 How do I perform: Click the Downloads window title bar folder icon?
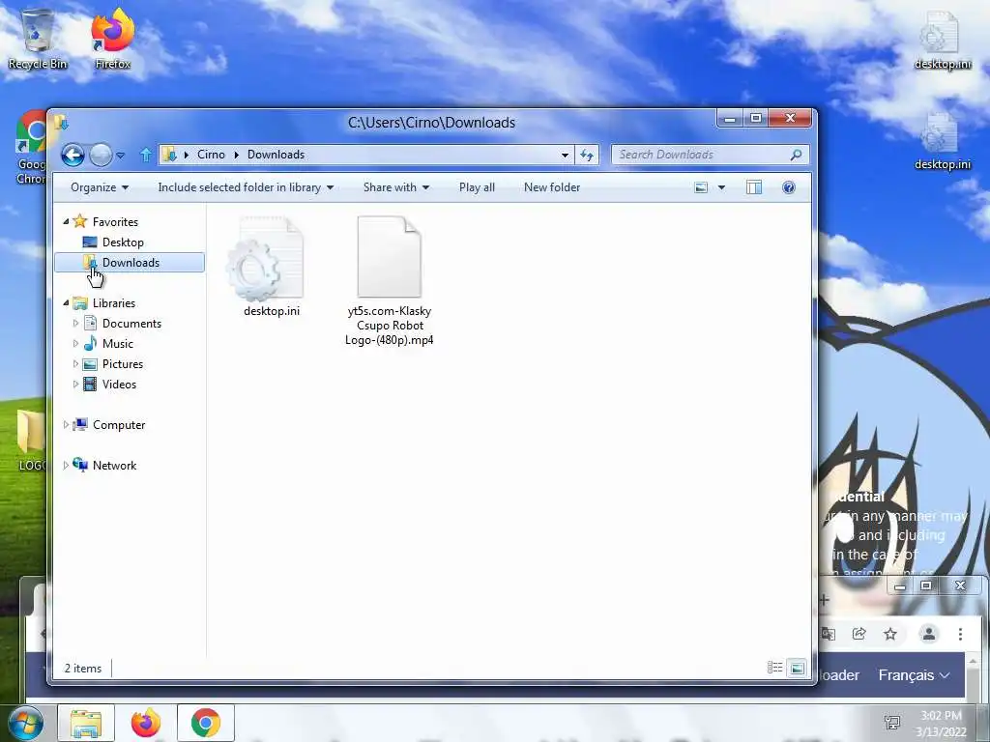[61, 122]
